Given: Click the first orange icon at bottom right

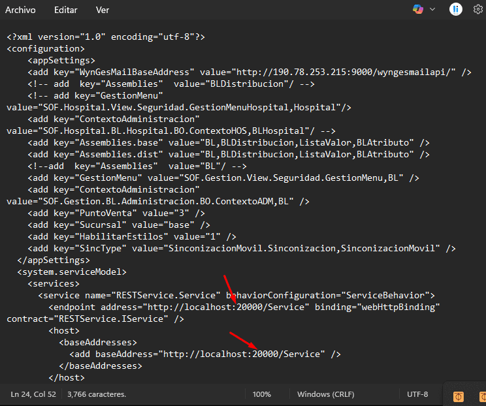Looking at the screenshot, I should point(459,396).
